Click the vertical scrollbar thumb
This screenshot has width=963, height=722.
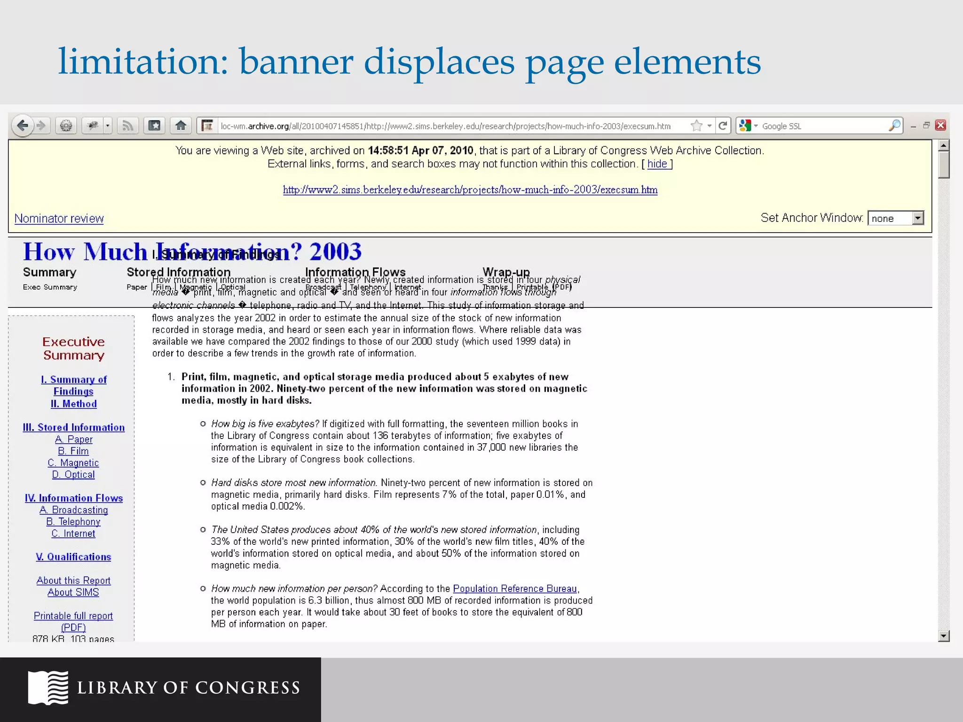943,165
